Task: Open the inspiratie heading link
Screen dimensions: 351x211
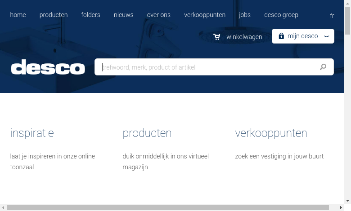Action: point(32,133)
